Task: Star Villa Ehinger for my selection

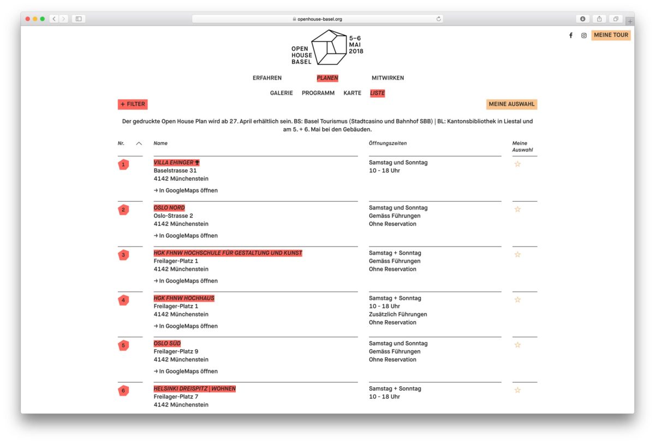Action: [517, 164]
